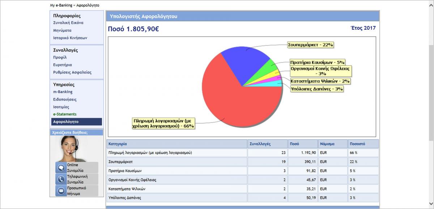This screenshot has height=209, width=434.
Task: Click the Πληρωμή λογαριασμών 66% chart label
Action: (x=164, y=123)
